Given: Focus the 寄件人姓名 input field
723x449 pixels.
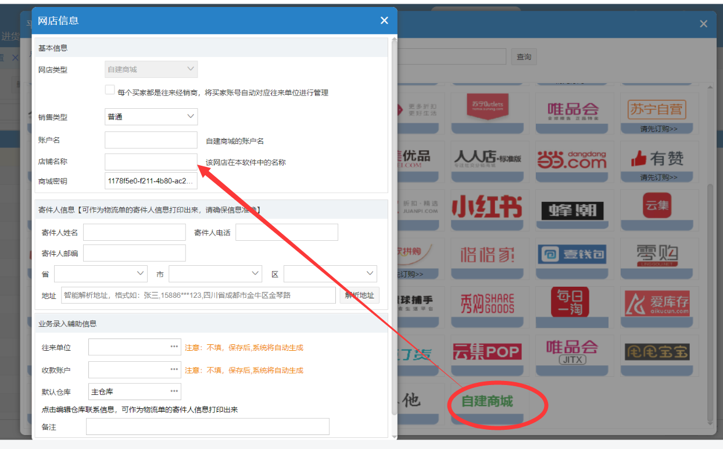Looking at the screenshot, I should tap(134, 232).
